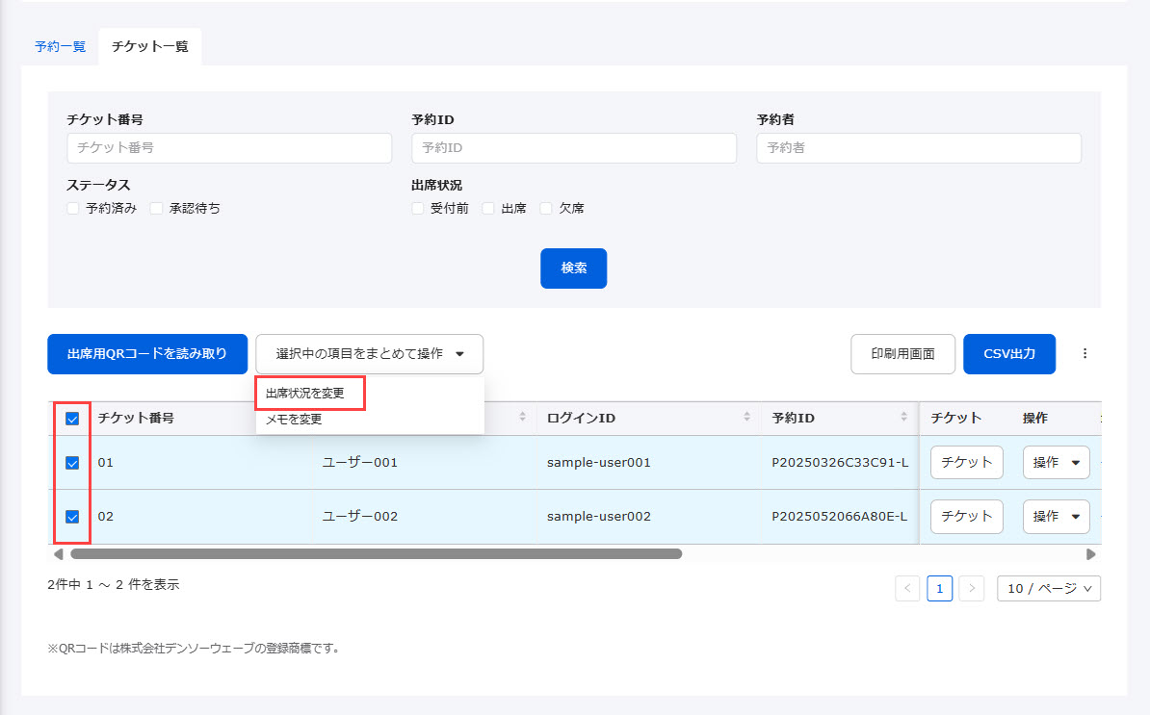Expand the 選択中の項目をまとめて操作 dropdown

click(369, 354)
